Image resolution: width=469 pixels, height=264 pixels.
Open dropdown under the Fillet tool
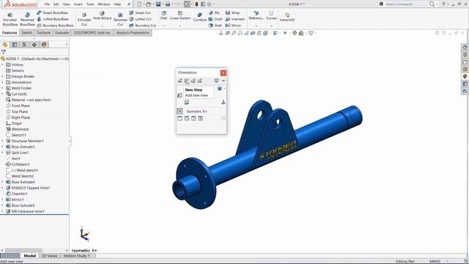click(163, 26)
